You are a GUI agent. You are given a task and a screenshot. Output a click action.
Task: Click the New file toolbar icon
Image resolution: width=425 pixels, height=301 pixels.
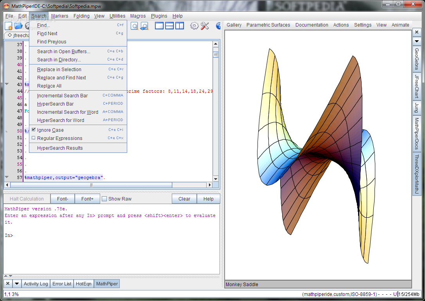pos(8,26)
